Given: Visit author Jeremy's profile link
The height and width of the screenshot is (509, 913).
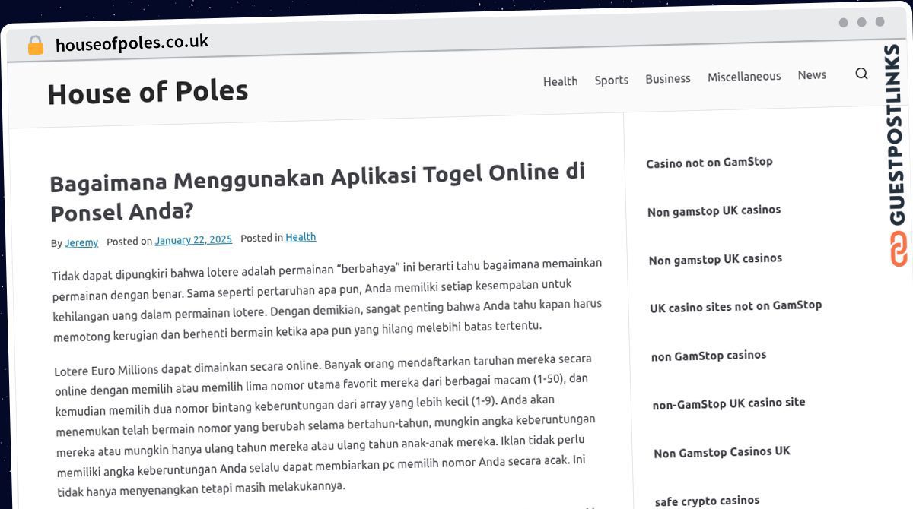Looking at the screenshot, I should point(81,243).
